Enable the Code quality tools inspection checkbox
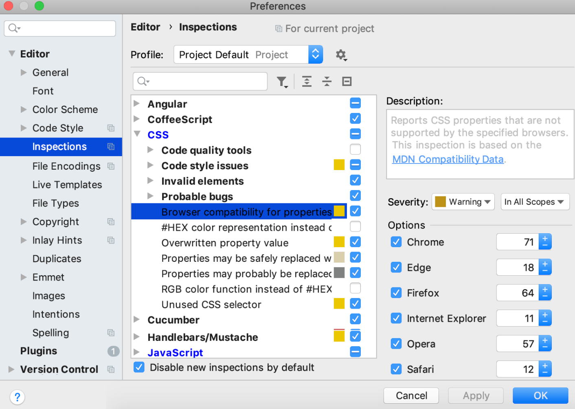Image resolution: width=575 pixels, height=409 pixels. 355,149
